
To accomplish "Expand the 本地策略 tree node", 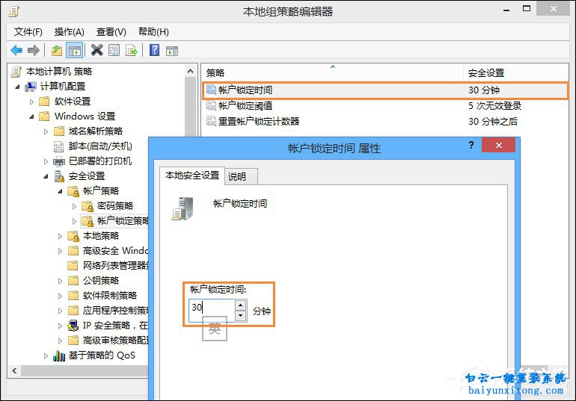I will coord(61,236).
